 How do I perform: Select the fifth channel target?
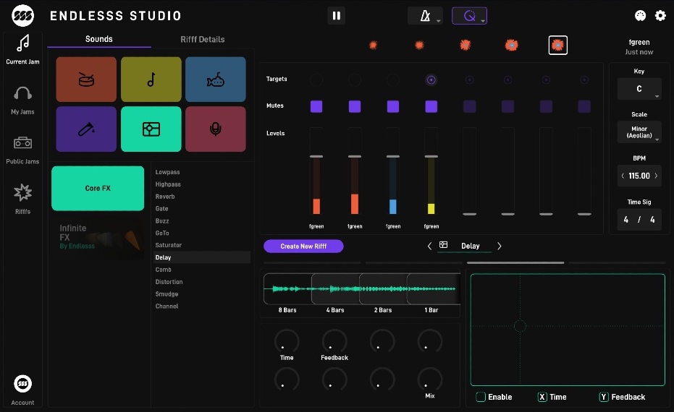(x=469, y=80)
